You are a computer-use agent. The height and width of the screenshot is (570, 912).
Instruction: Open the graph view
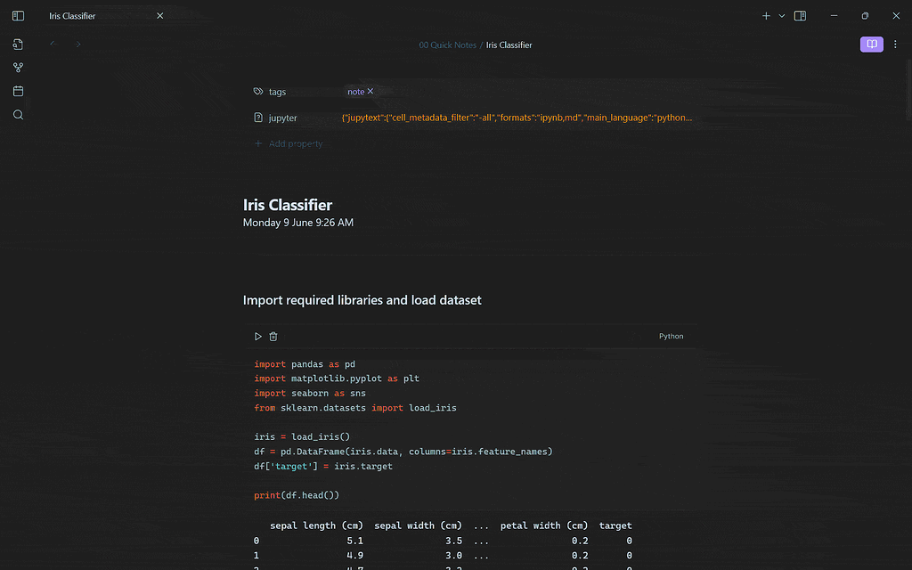click(x=18, y=67)
